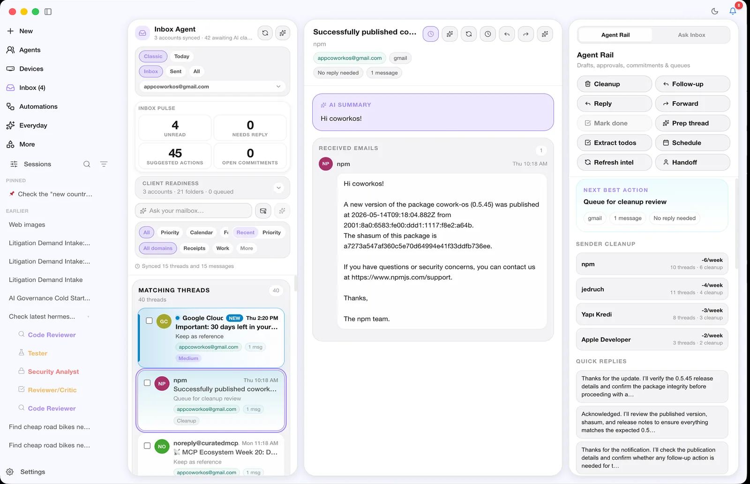Toggle the Today view chip
This screenshot has width=750, height=484.
(182, 56)
